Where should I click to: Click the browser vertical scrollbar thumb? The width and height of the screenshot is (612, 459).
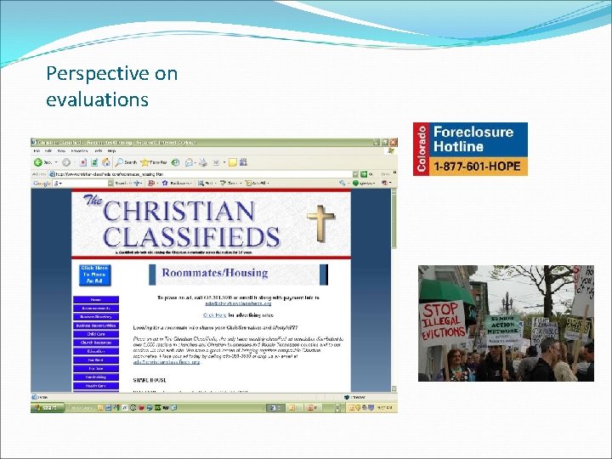pos(394,220)
